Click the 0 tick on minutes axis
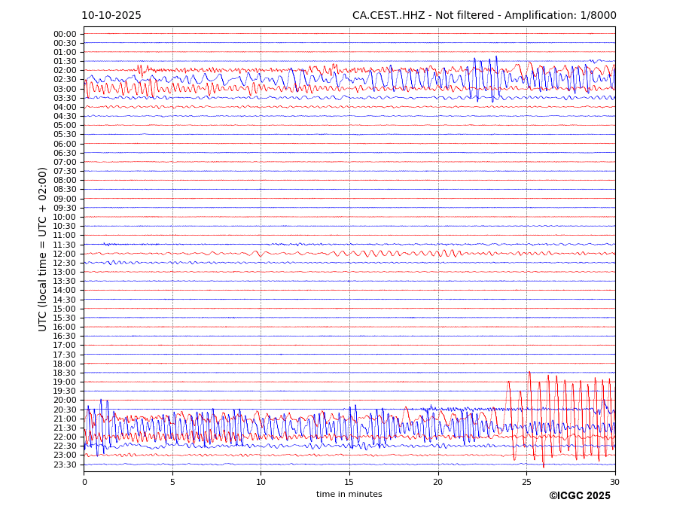Viewport: 698px width, 524px height. click(x=84, y=482)
